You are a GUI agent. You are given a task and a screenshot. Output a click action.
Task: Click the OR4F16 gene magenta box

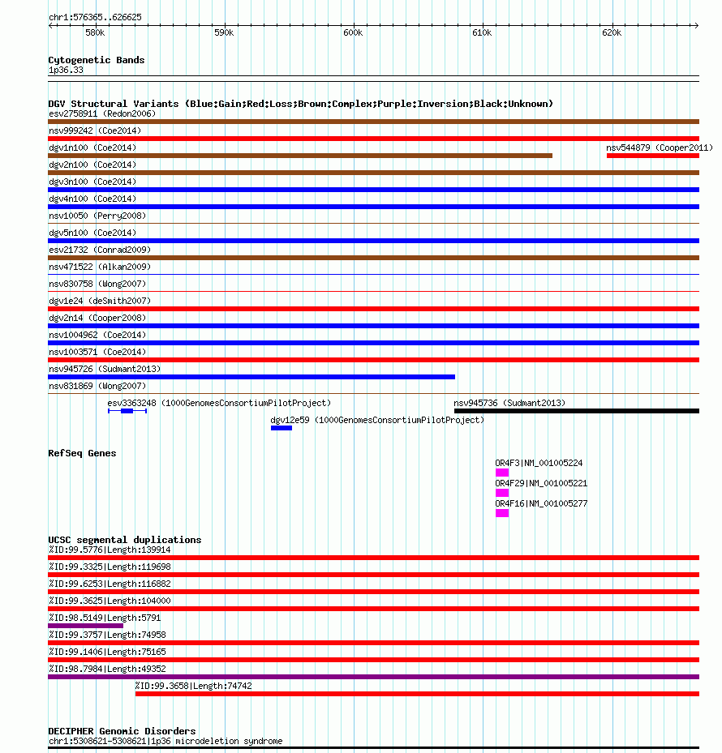click(x=502, y=513)
